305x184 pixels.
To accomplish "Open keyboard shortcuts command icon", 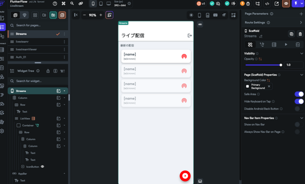I will point(63,3).
